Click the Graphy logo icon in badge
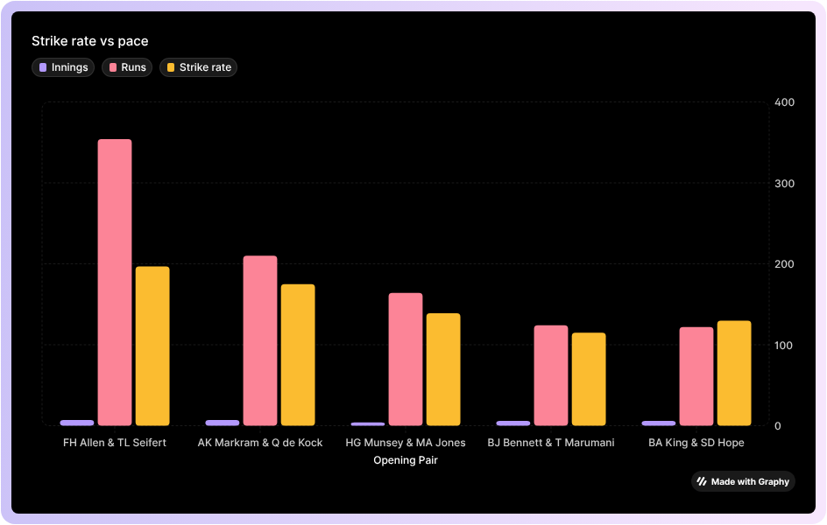Viewport: 827px width, 525px height. [702, 481]
